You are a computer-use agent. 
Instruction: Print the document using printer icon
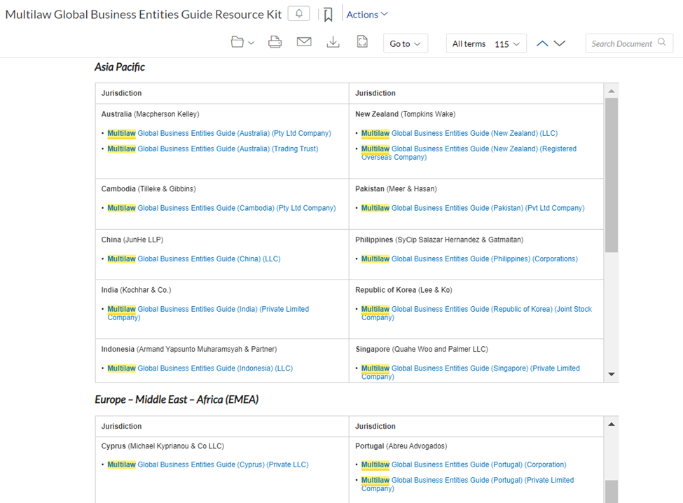pyautogui.click(x=275, y=42)
